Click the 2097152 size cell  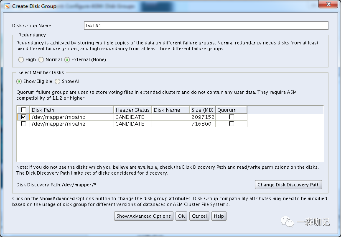[202, 117]
